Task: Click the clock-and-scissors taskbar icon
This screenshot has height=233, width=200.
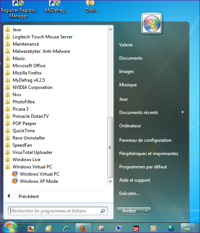Action: [x=101, y=228]
